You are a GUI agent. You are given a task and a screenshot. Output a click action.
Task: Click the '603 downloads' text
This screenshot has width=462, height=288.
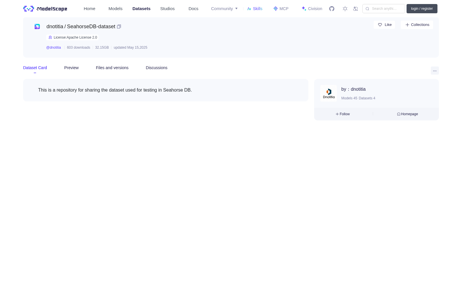click(79, 48)
